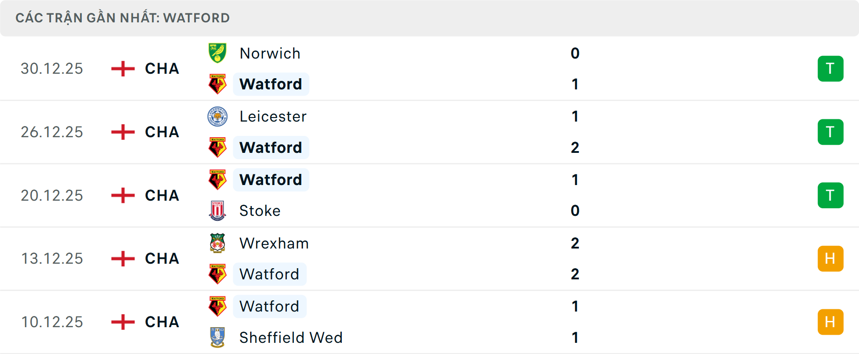This screenshot has width=859, height=354.
Task: Click the Norwich team name
Action: click(269, 53)
